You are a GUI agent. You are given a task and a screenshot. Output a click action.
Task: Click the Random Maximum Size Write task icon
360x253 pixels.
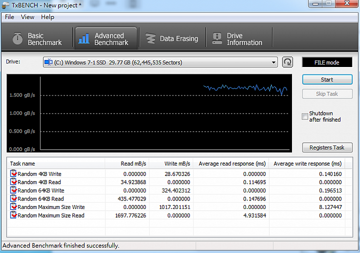click(13, 206)
